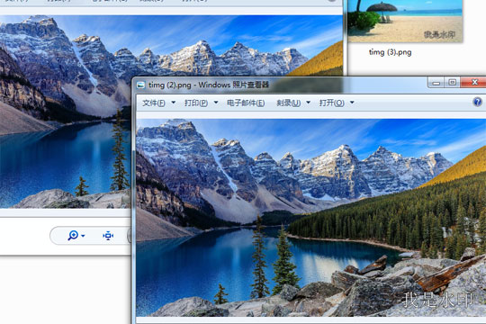Open the 打印(P) menu
Image resolution: width=486 pixels, height=324 pixels.
[x=196, y=103]
